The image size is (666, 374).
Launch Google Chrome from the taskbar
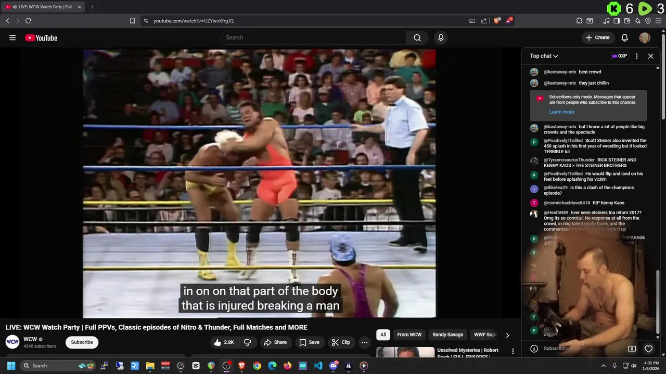(257, 366)
